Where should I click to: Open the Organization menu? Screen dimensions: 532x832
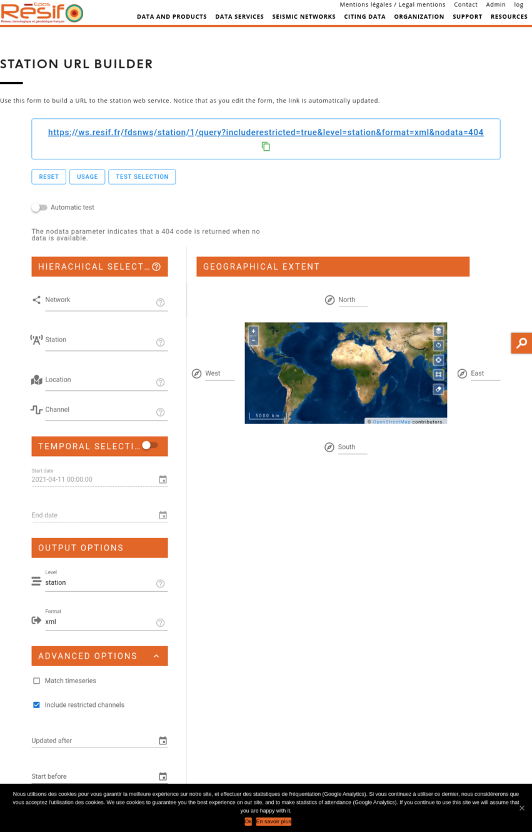(x=419, y=17)
